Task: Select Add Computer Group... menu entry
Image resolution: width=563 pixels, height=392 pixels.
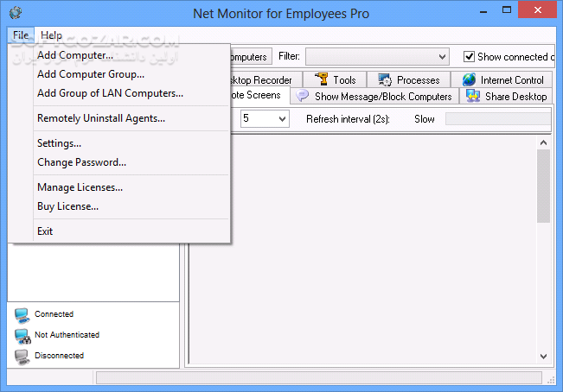Action: [x=118, y=74]
